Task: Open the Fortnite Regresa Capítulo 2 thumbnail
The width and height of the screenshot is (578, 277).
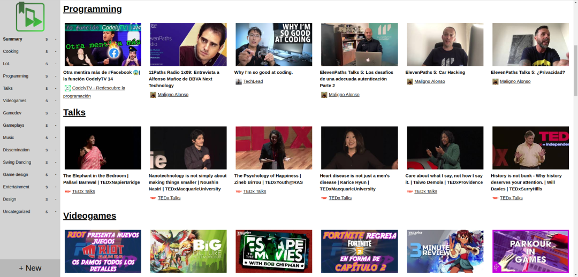Action: pyautogui.click(x=360, y=251)
